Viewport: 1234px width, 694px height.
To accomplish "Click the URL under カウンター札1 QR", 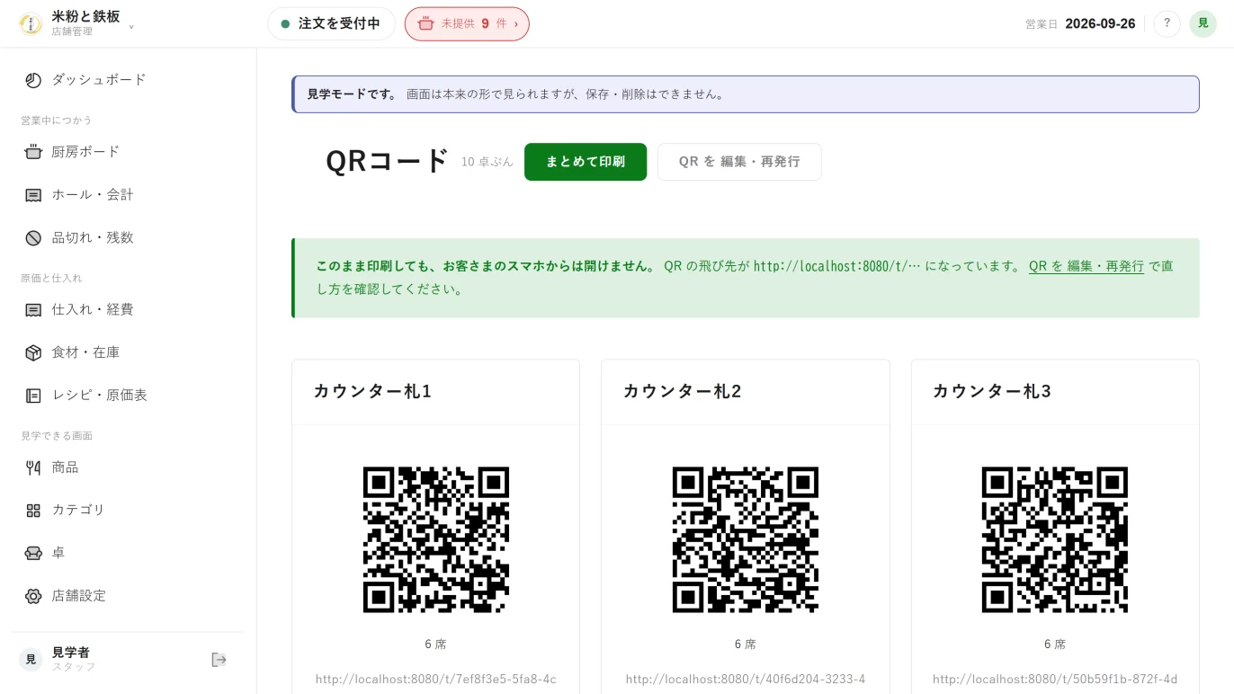I will pos(436,680).
